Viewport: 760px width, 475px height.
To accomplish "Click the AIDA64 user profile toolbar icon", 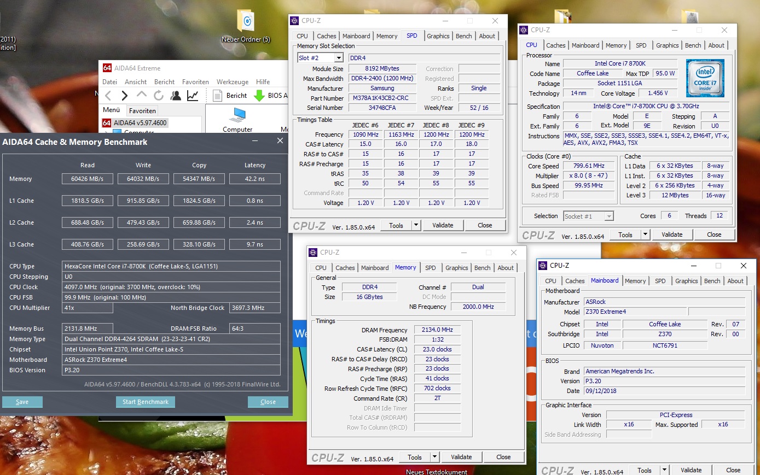I will pos(176,96).
